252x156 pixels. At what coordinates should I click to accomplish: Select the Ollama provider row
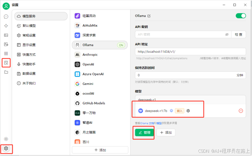[100, 45]
